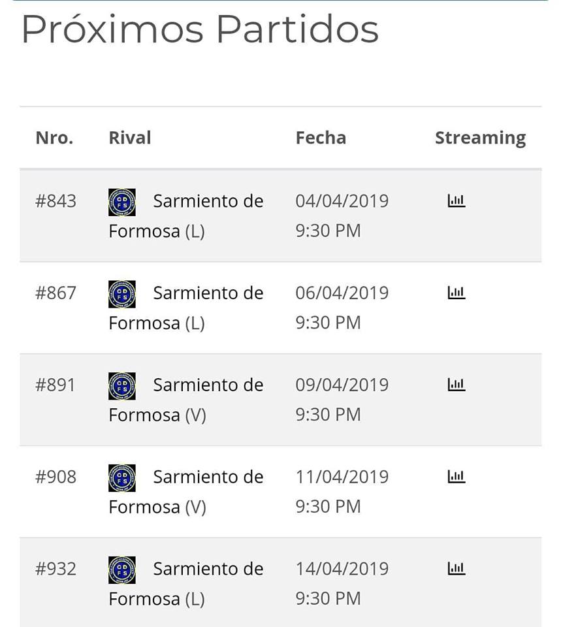Click Sarmiento de Formosa crest in match #867
The height and width of the screenshot is (627, 561).
click(122, 295)
